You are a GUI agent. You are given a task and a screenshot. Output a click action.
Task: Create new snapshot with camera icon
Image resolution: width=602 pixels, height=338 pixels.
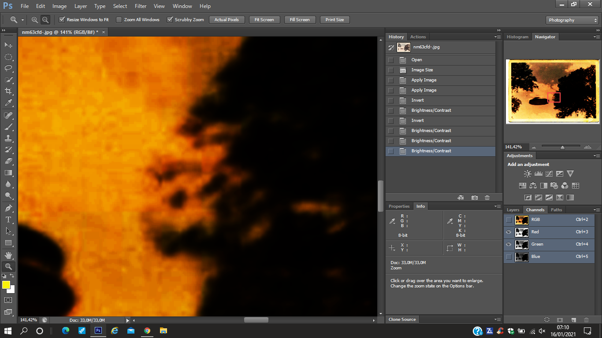click(474, 198)
